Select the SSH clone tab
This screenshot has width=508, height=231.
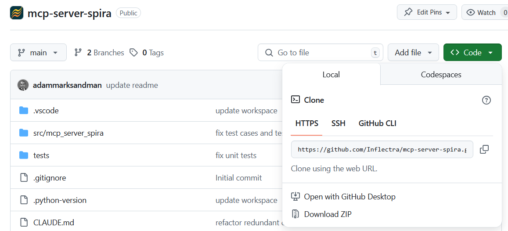338,123
